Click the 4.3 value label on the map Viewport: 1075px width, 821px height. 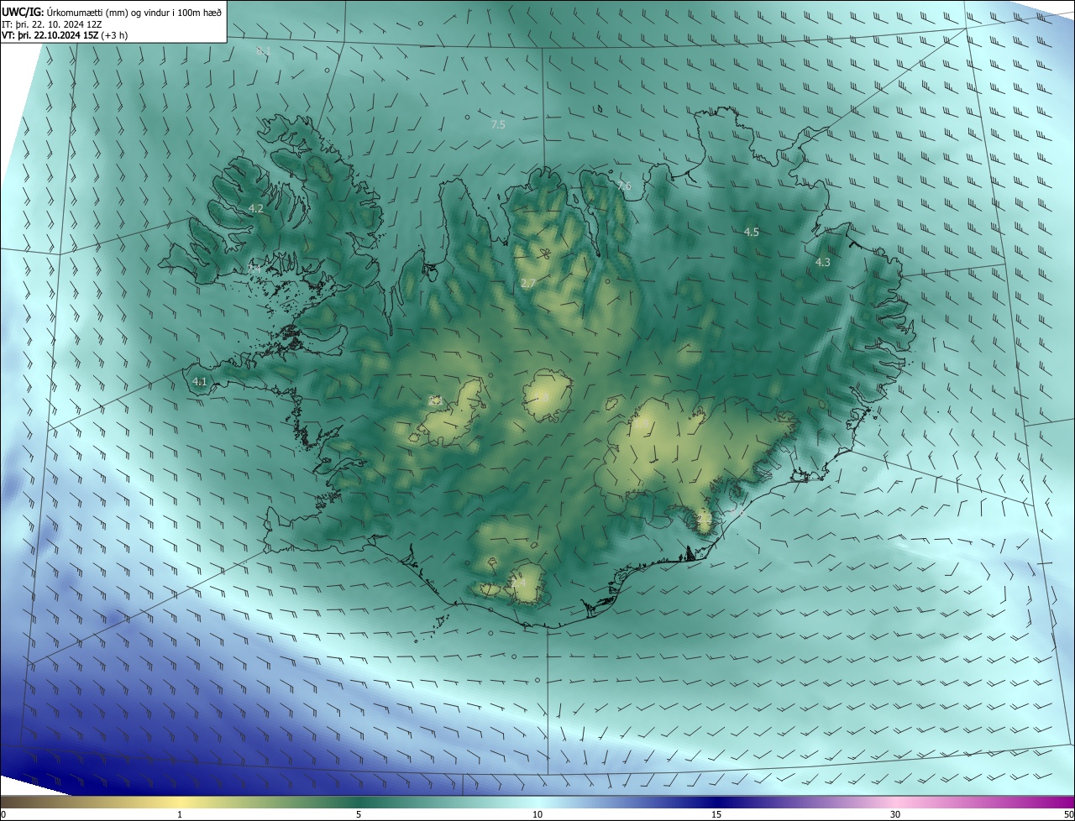823,263
